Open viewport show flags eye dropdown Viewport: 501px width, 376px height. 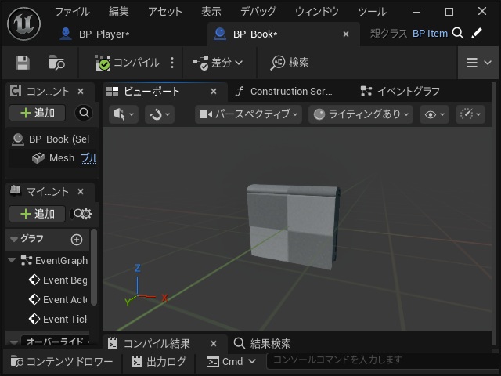pyautogui.click(x=434, y=114)
